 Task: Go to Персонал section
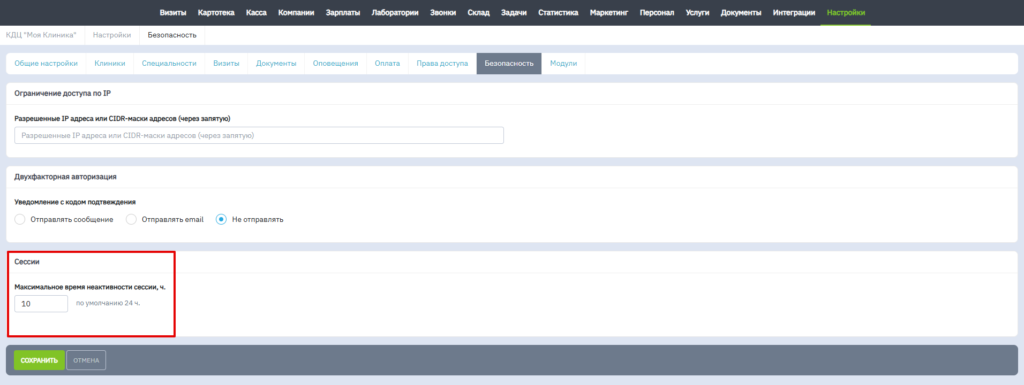[x=657, y=12]
